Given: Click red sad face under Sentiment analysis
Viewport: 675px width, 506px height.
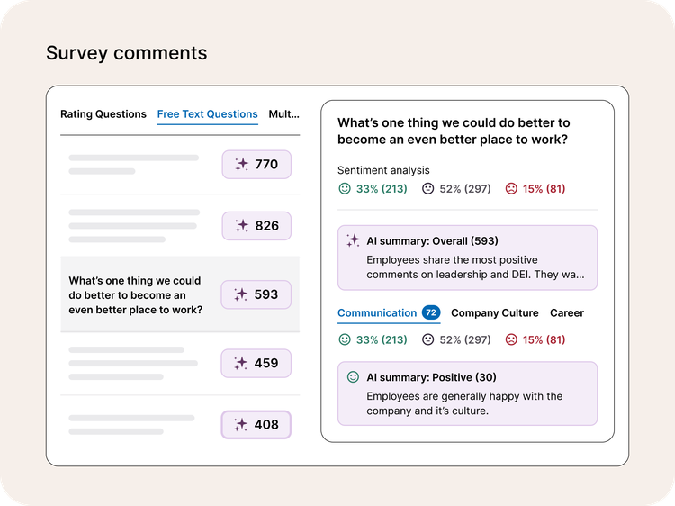Looking at the screenshot, I should [x=511, y=189].
